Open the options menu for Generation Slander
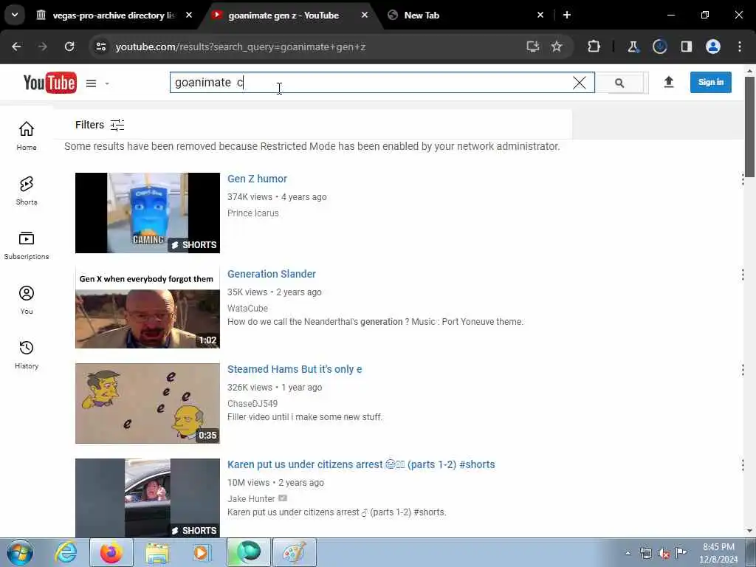 (743, 275)
